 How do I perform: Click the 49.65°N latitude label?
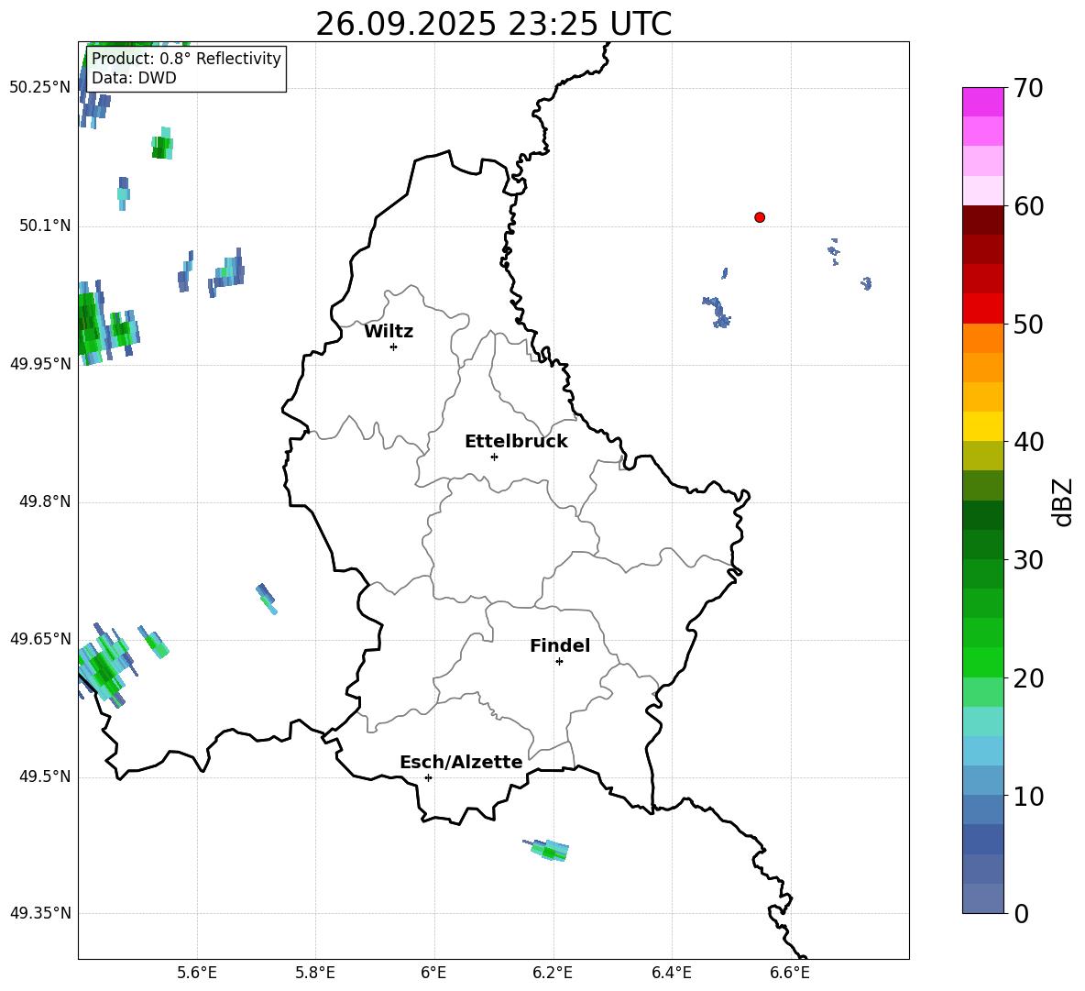(x=40, y=639)
